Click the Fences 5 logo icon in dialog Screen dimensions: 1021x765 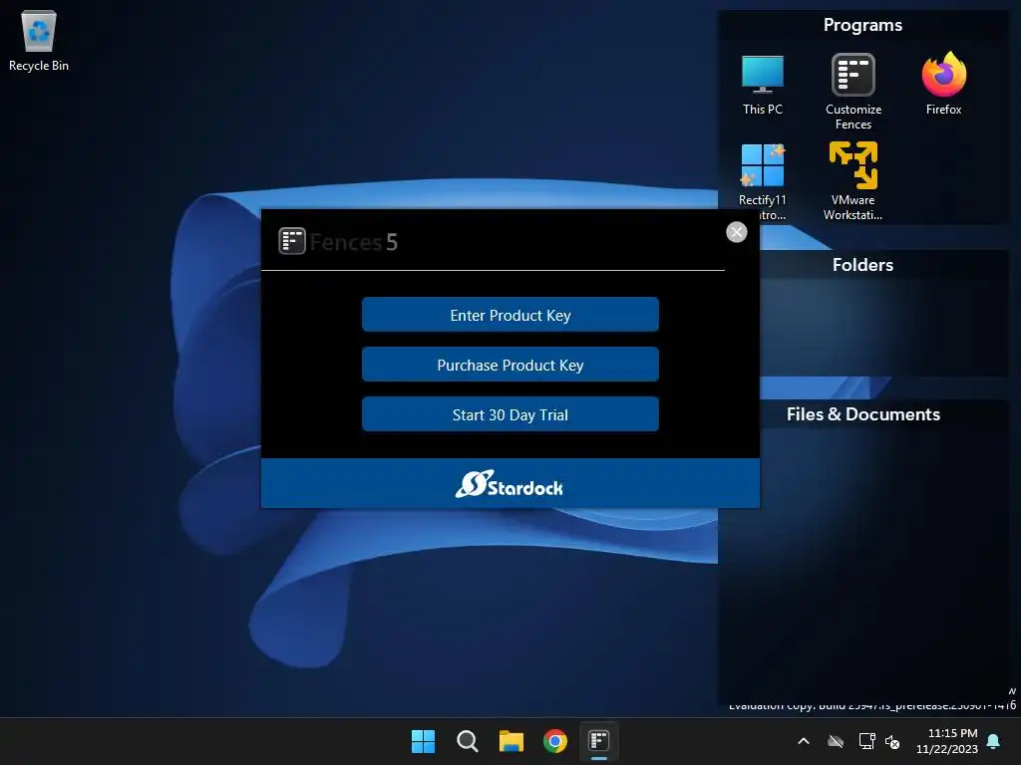292,241
